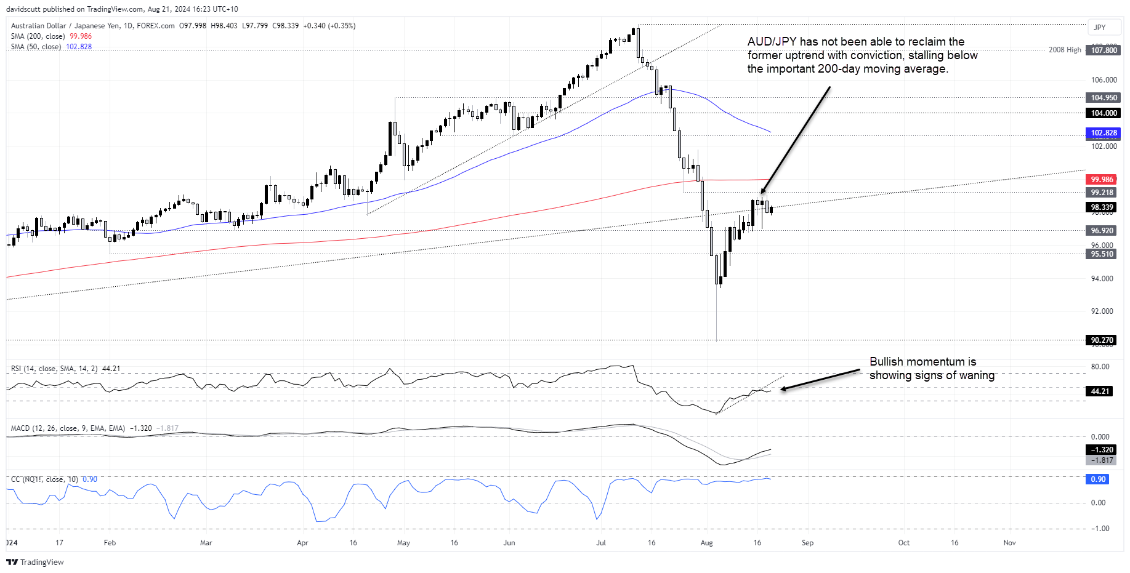This screenshot has height=573, width=1130.
Task: Click the 2008 High label
Action: pos(1065,50)
